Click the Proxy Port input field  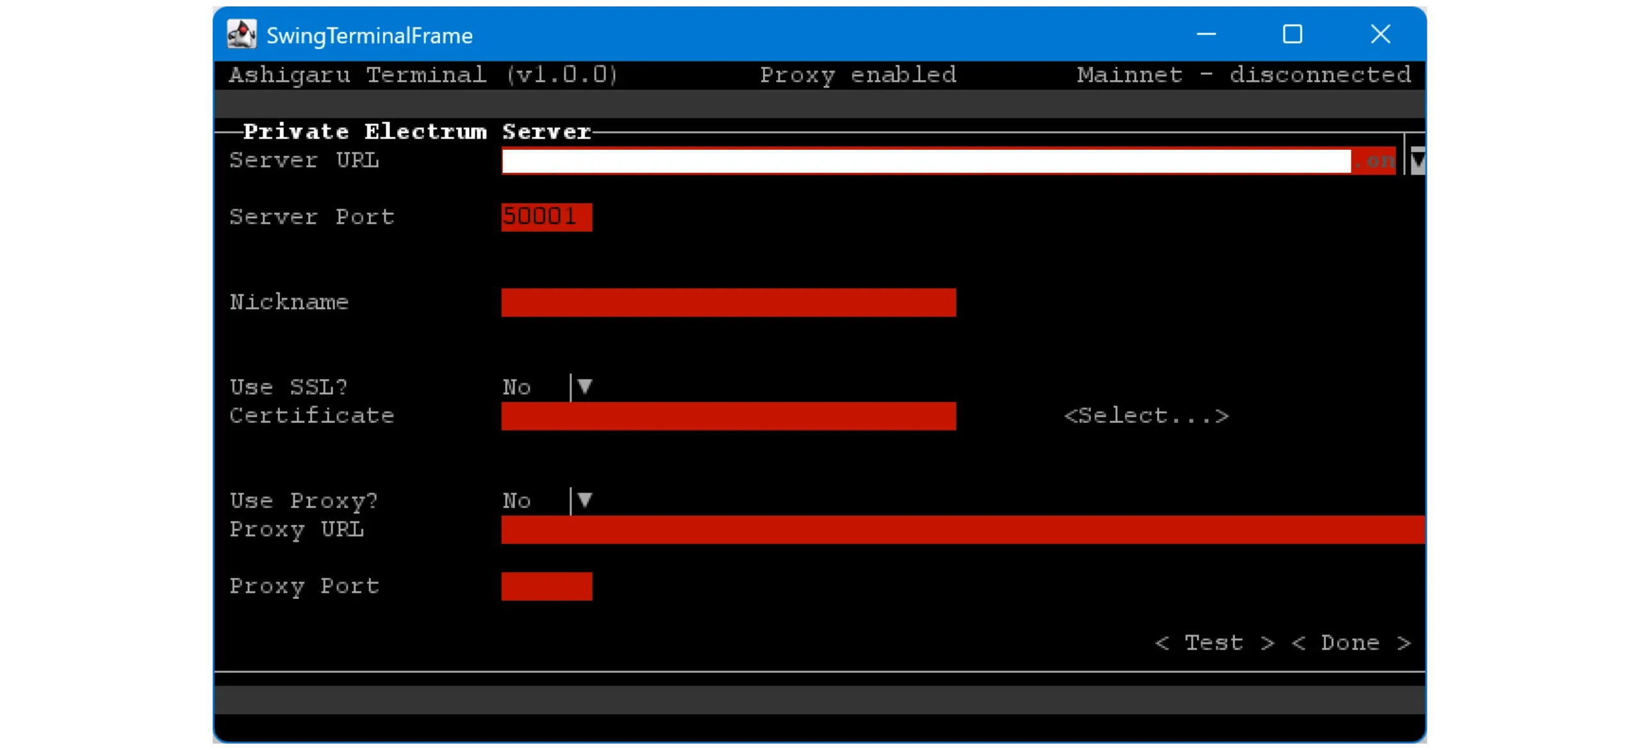click(x=546, y=586)
